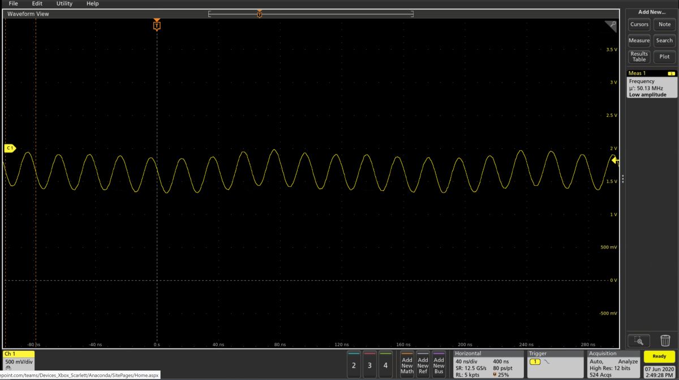Click the Plot button
This screenshot has width=679, height=380.
[664, 57]
